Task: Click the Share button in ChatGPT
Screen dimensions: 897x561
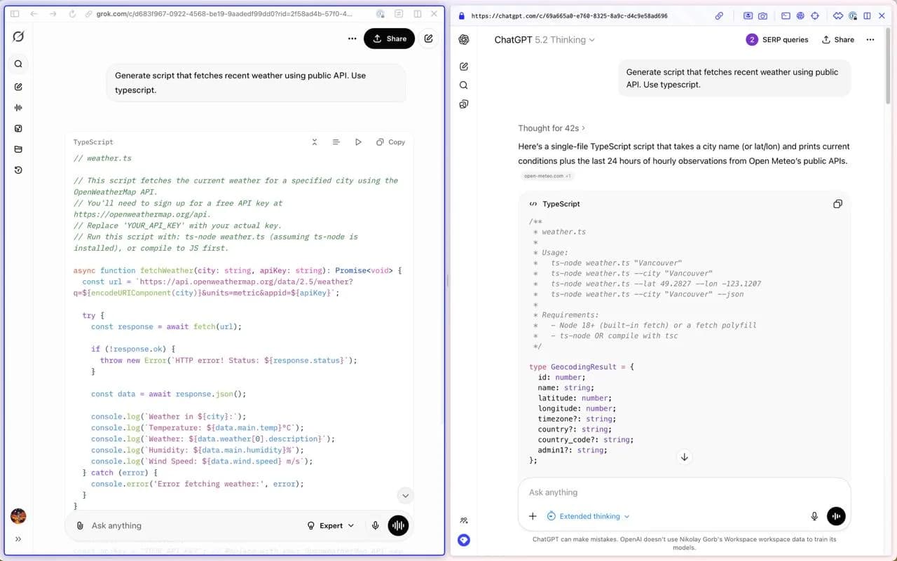Action: coord(838,40)
